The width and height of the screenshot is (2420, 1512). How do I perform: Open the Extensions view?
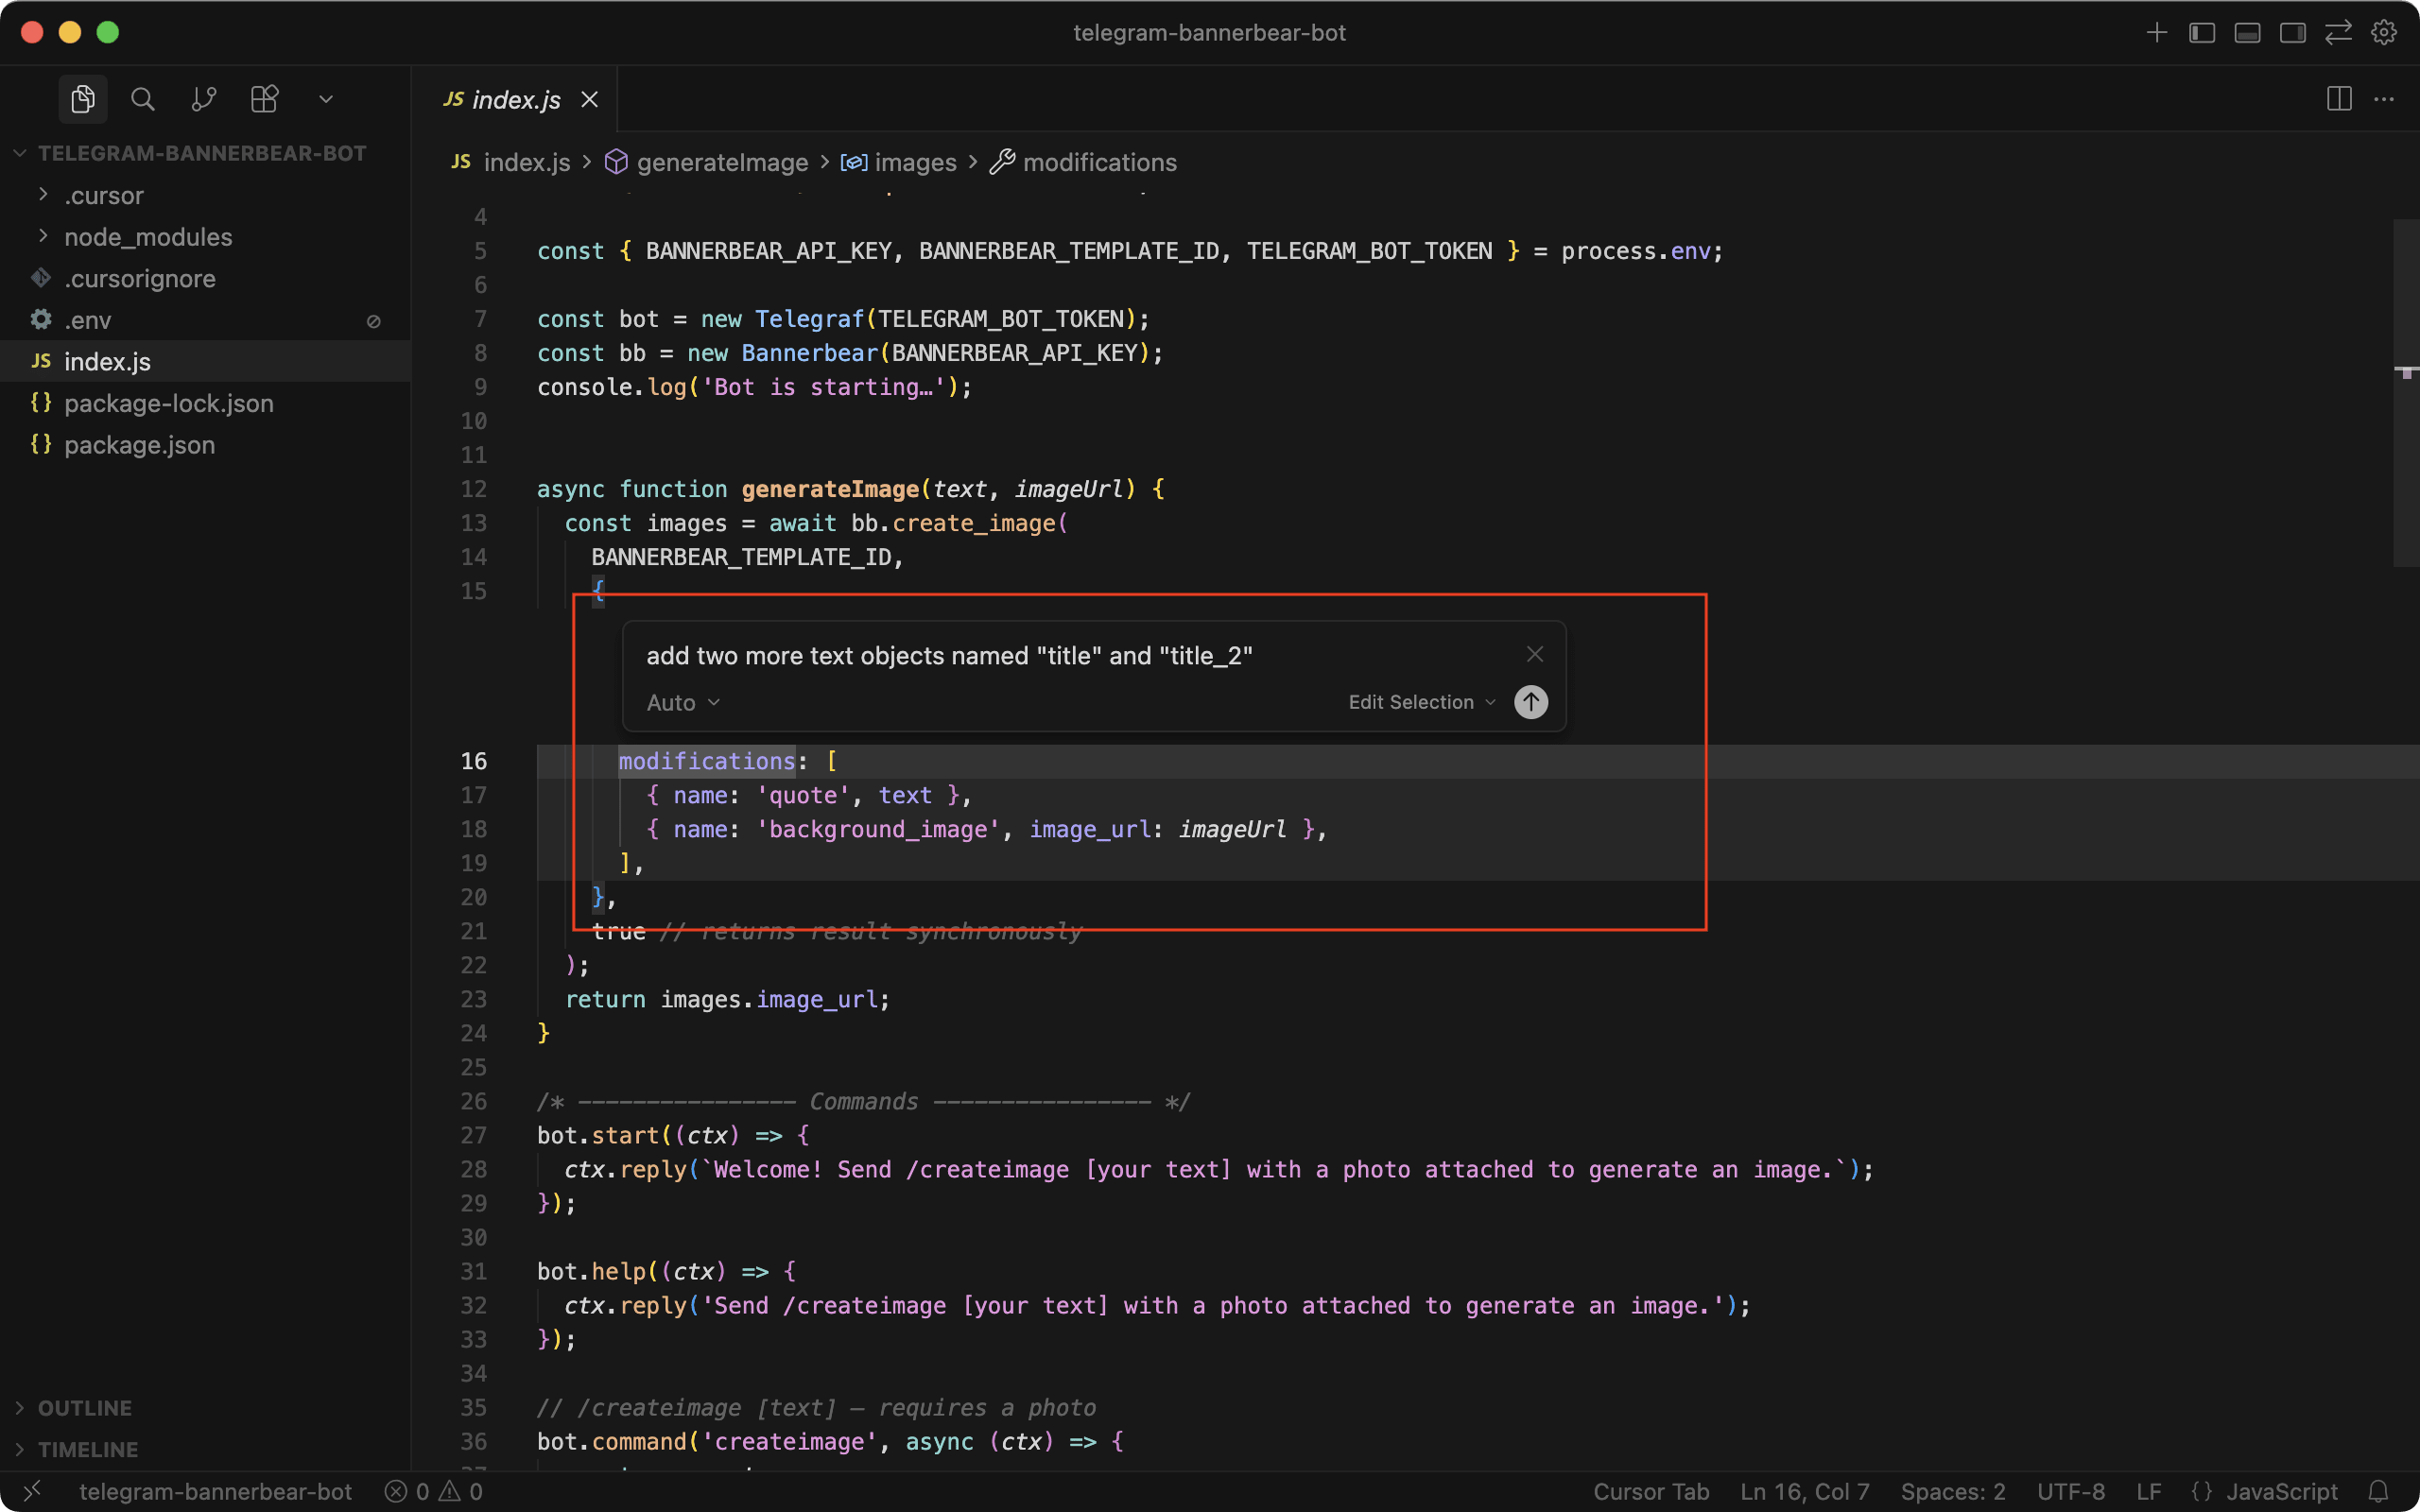point(264,98)
